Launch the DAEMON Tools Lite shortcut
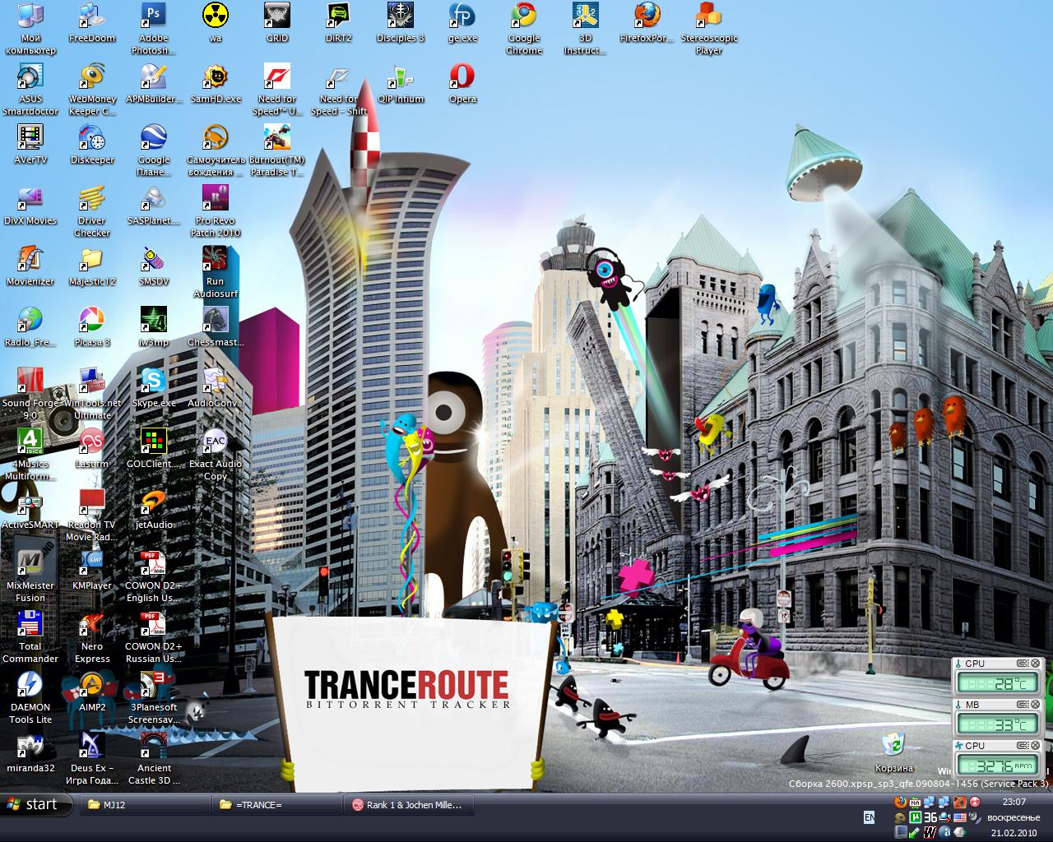The width and height of the screenshot is (1053, 842). 30,698
